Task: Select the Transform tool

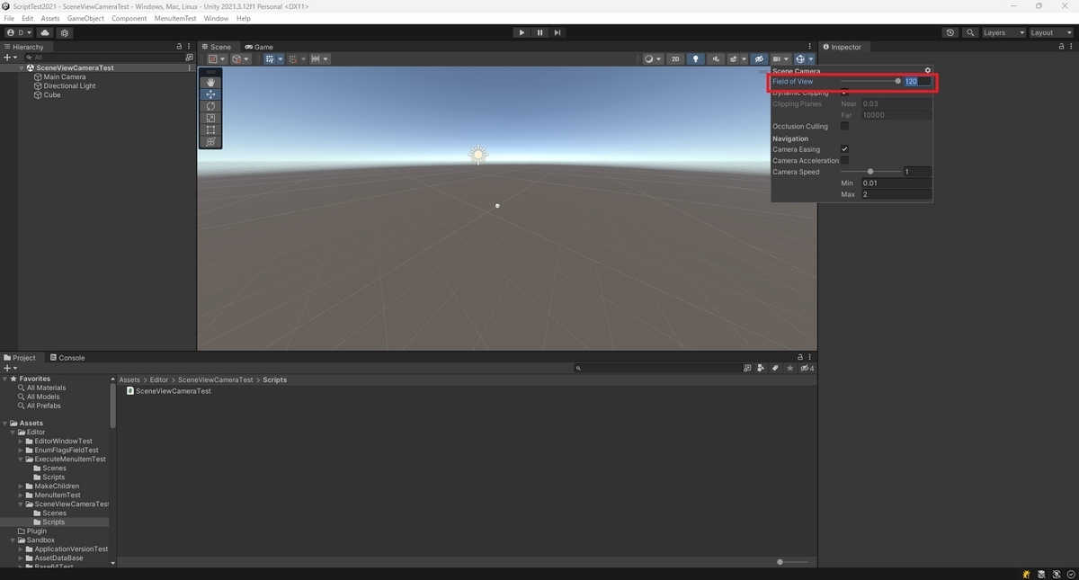Action: point(210,141)
